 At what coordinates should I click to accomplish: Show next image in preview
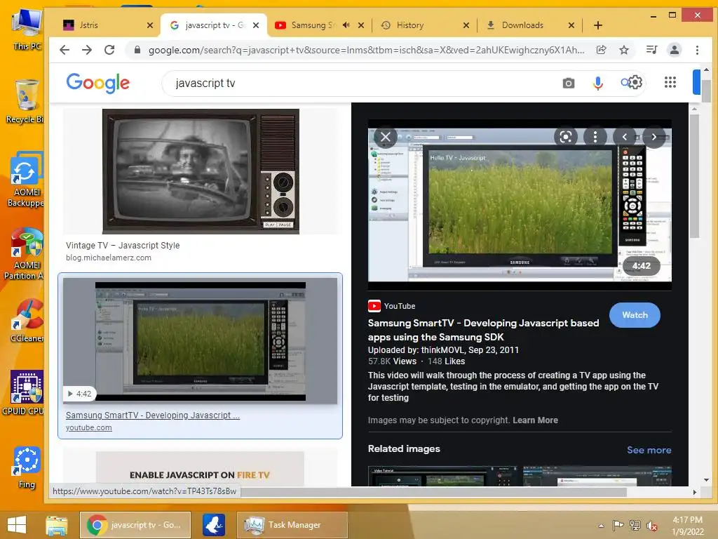[x=654, y=137]
